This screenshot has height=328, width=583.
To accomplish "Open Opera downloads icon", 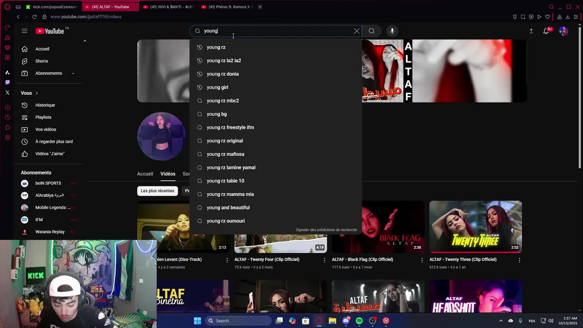I will (568, 17).
